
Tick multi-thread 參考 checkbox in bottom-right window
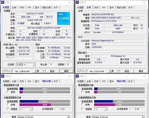pyautogui.click(x=82, y=104)
